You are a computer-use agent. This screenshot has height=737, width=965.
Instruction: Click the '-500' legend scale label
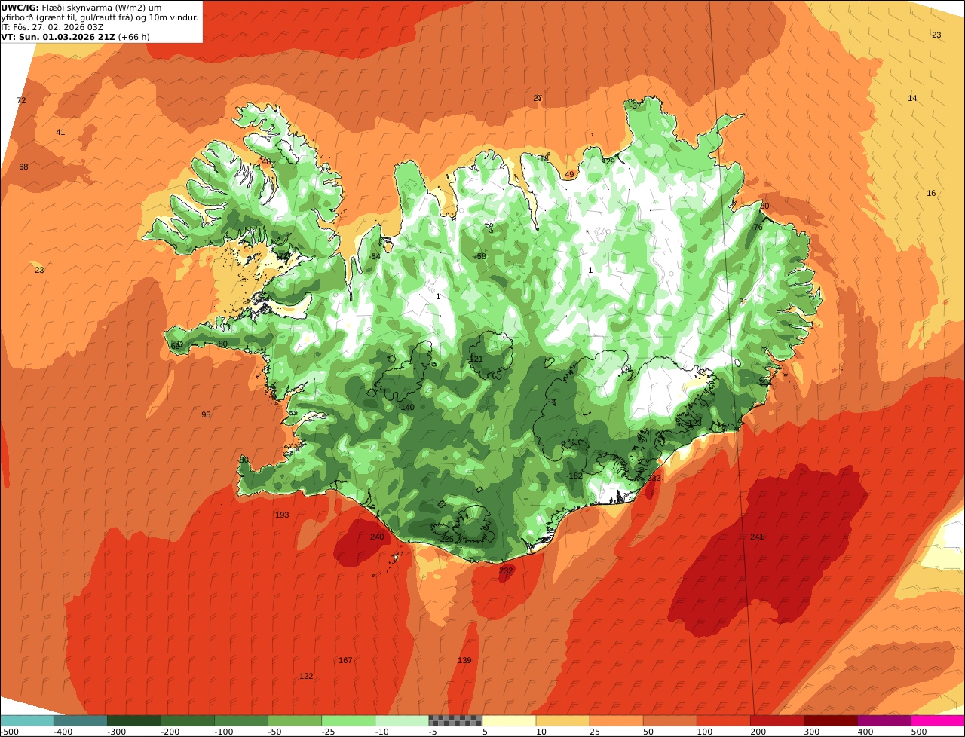pos(9,732)
